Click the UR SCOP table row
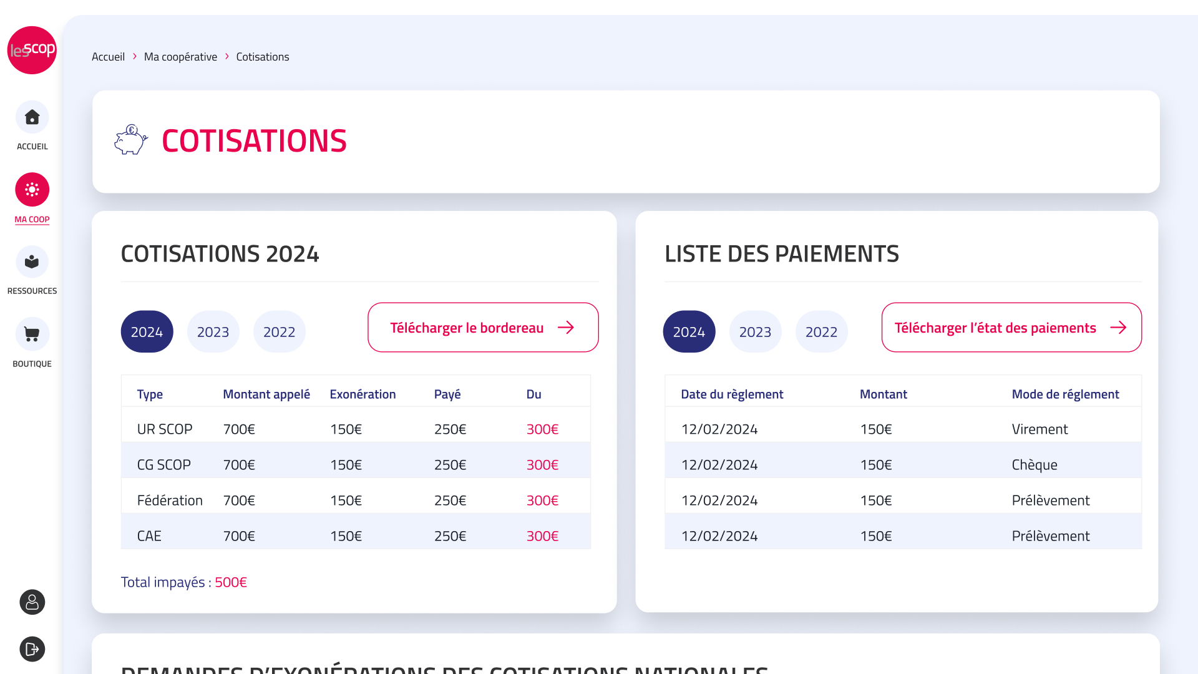 tap(356, 429)
